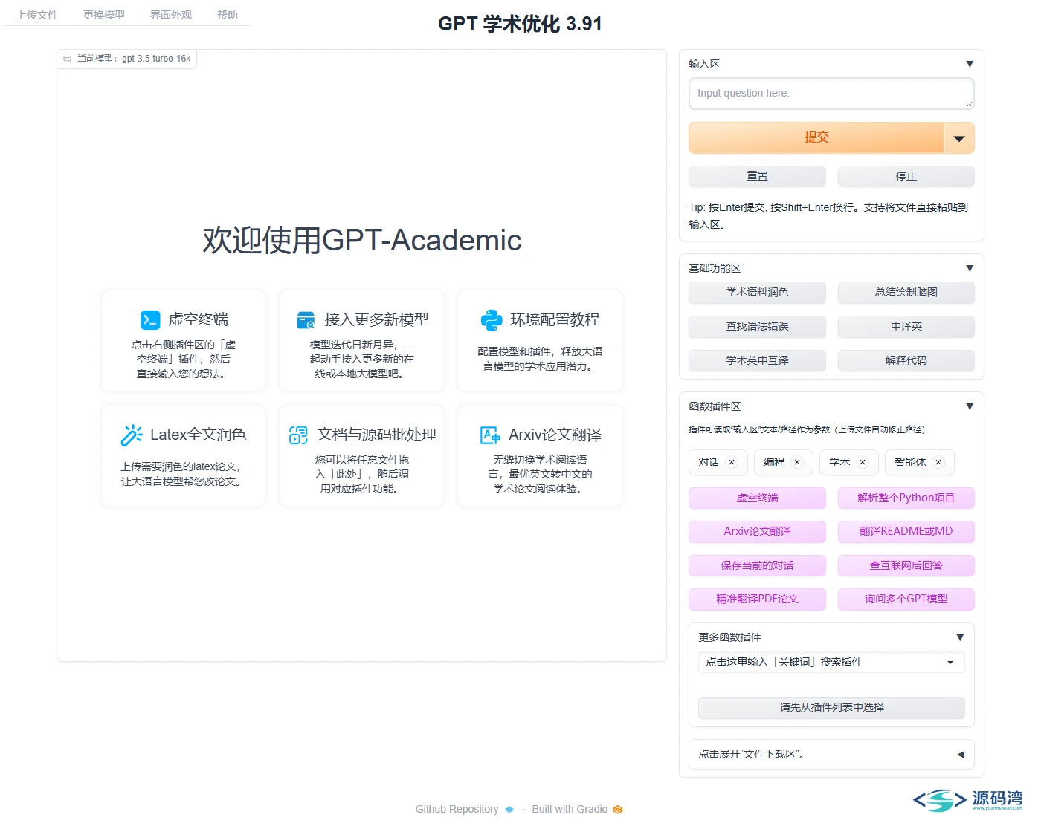Click the 重置 button
This screenshot has width=1041, height=829.
click(x=757, y=176)
